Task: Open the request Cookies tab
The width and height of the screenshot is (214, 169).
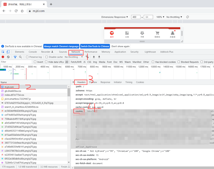Action: click(x=140, y=82)
